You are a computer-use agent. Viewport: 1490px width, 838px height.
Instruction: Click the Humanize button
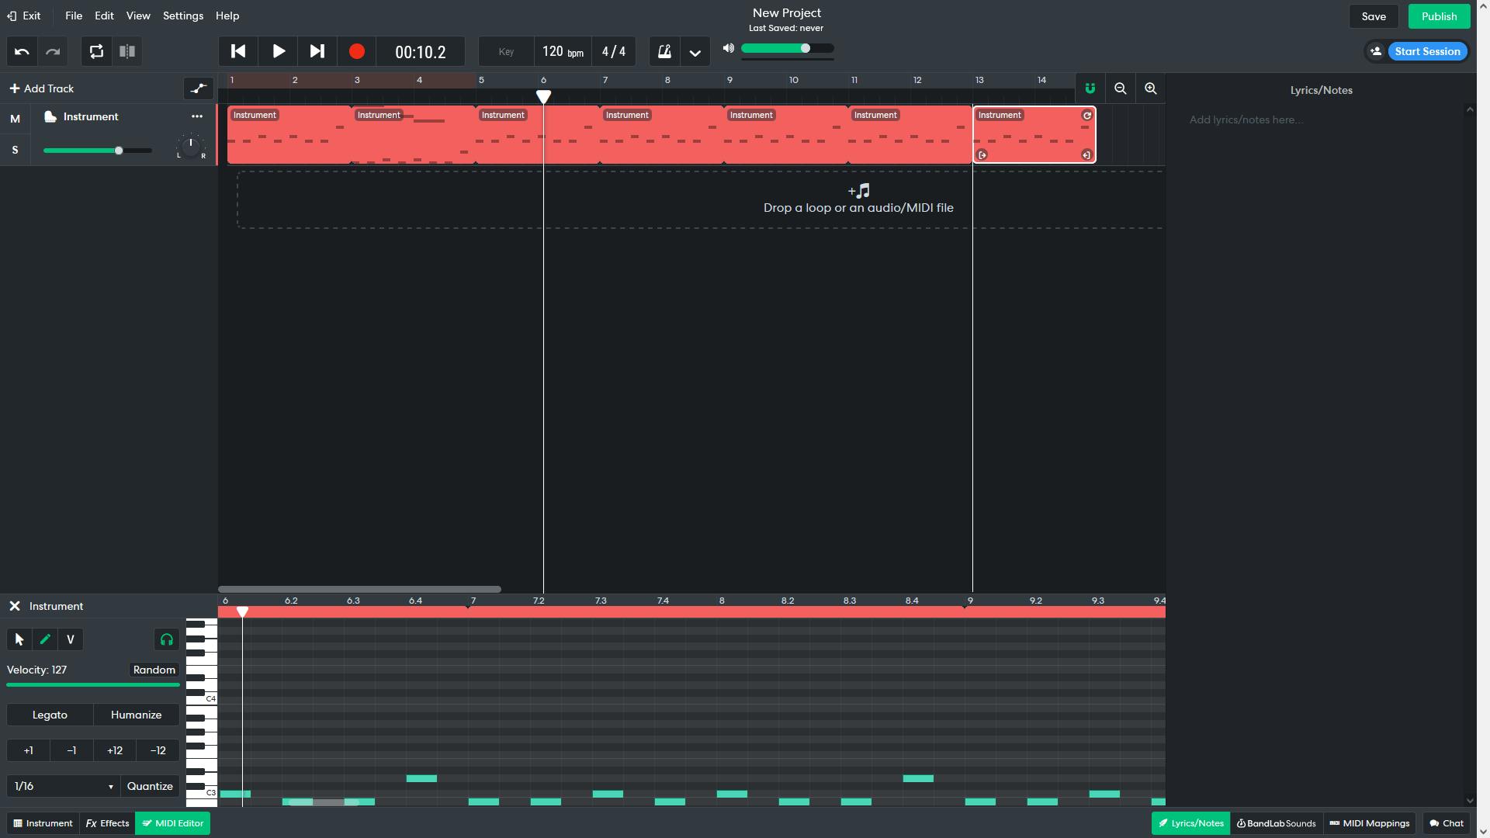(136, 715)
